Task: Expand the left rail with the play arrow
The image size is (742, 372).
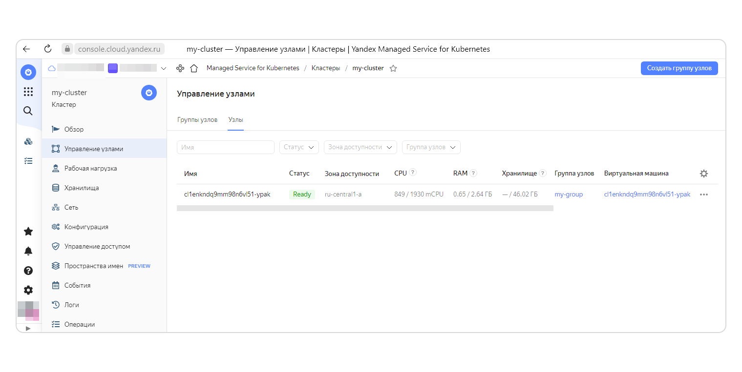Action: pyautogui.click(x=28, y=328)
